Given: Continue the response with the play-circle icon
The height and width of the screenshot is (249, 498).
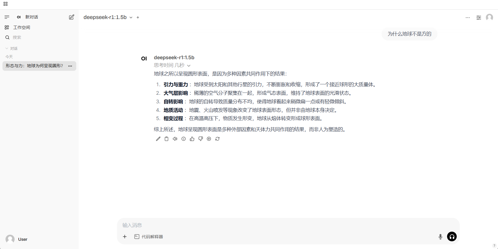Looking at the screenshot, I should point(209,139).
